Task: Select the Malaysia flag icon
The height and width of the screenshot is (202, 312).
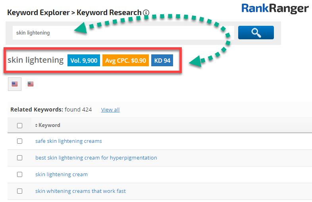Action: click(31, 84)
